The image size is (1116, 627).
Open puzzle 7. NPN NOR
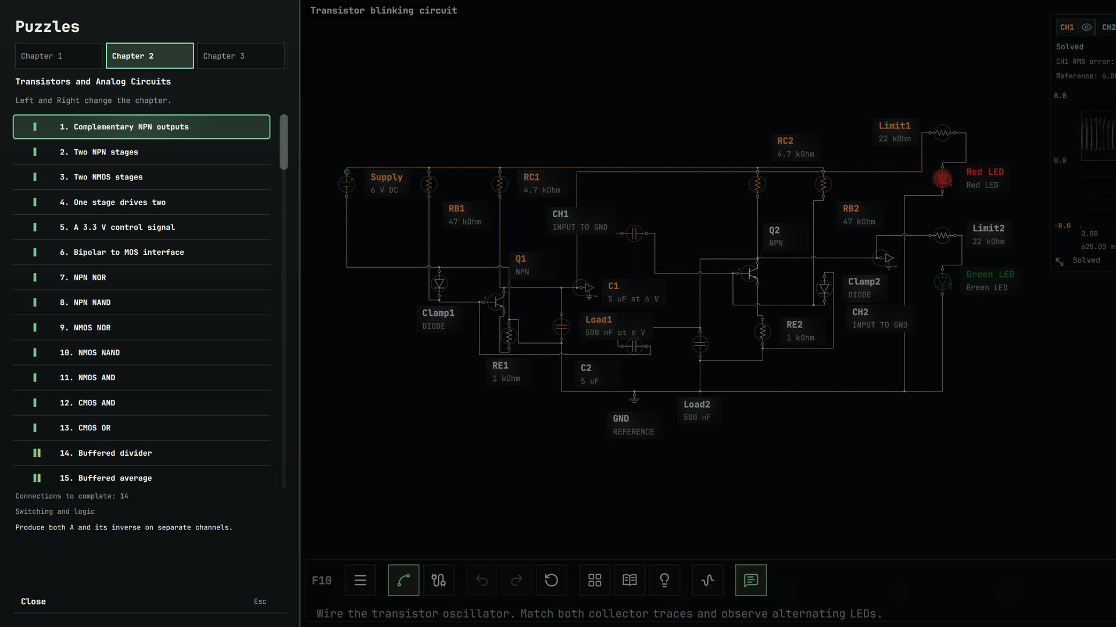(141, 278)
